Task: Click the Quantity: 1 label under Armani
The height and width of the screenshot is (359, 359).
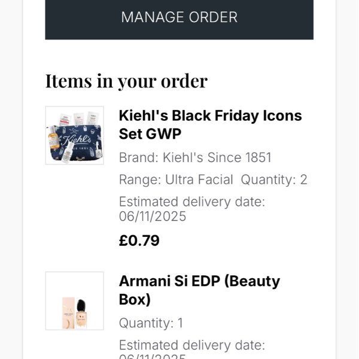Action: [x=151, y=323]
